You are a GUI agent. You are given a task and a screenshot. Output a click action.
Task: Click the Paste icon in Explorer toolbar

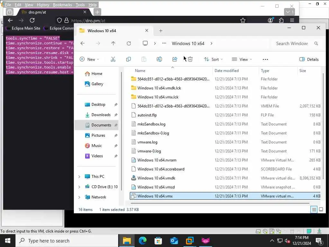[x=144, y=59]
